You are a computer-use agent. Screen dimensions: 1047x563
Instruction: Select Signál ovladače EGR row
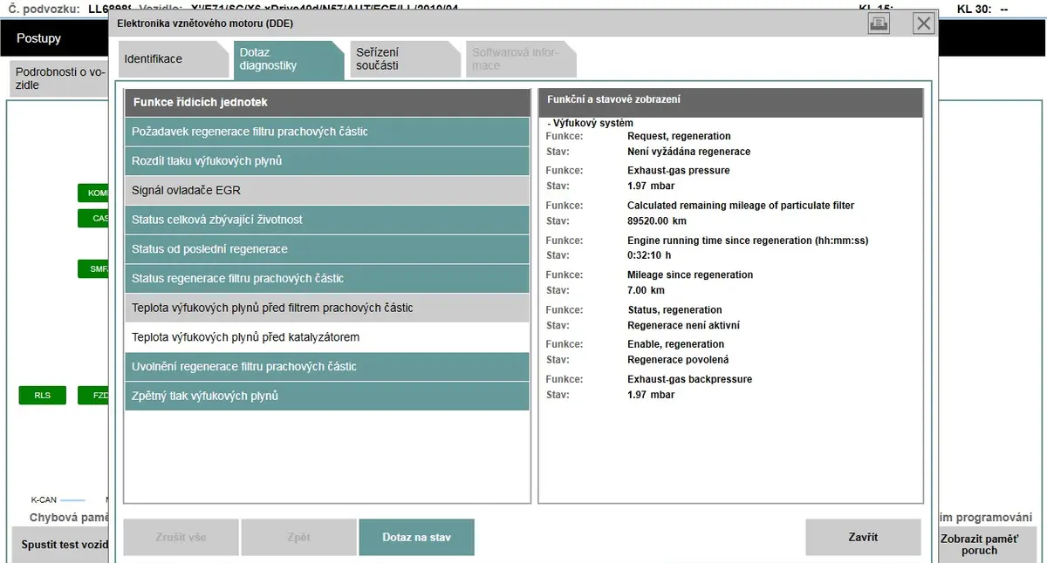pyautogui.click(x=327, y=190)
